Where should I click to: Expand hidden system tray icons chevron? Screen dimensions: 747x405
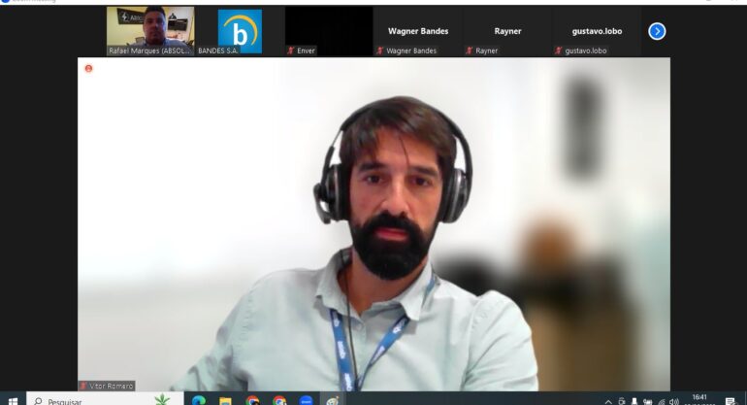608,401
